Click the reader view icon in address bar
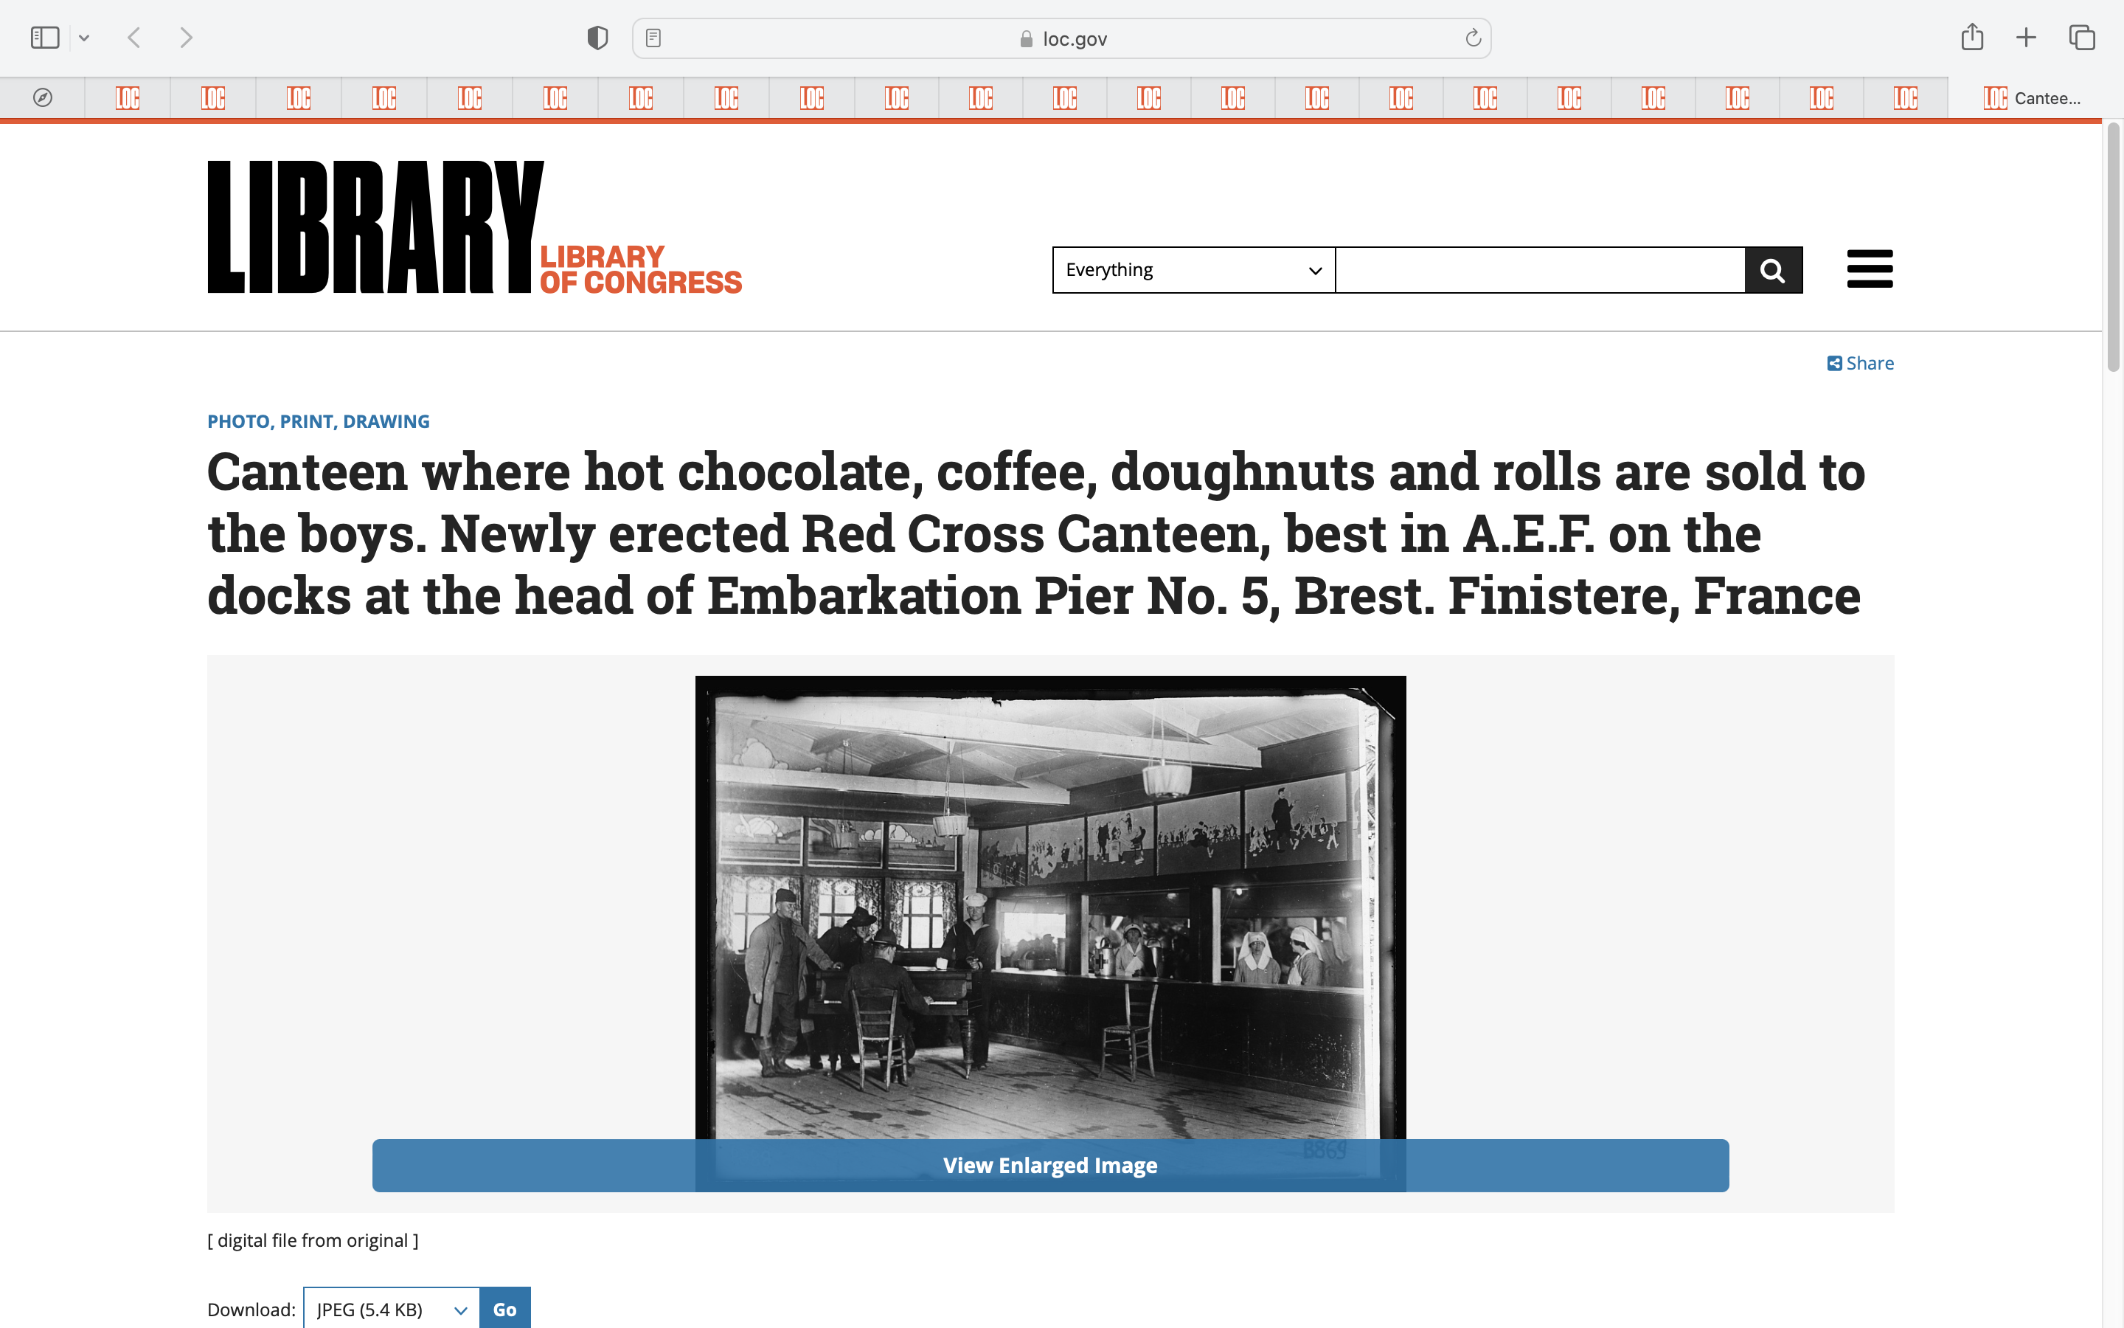The image size is (2124, 1328). pos(653,38)
